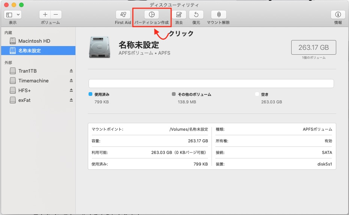349x215 pixels.
Task: Eject the Tran1TB external drive
Action: click(x=71, y=71)
